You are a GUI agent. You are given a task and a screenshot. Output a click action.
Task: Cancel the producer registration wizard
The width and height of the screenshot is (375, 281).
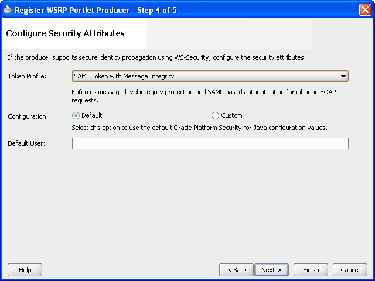point(350,270)
